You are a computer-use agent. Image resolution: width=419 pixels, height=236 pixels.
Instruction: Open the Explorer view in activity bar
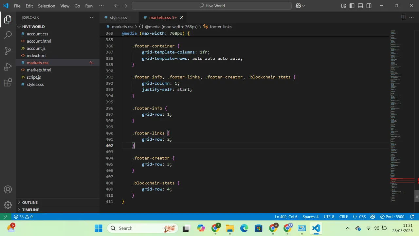coord(8,20)
